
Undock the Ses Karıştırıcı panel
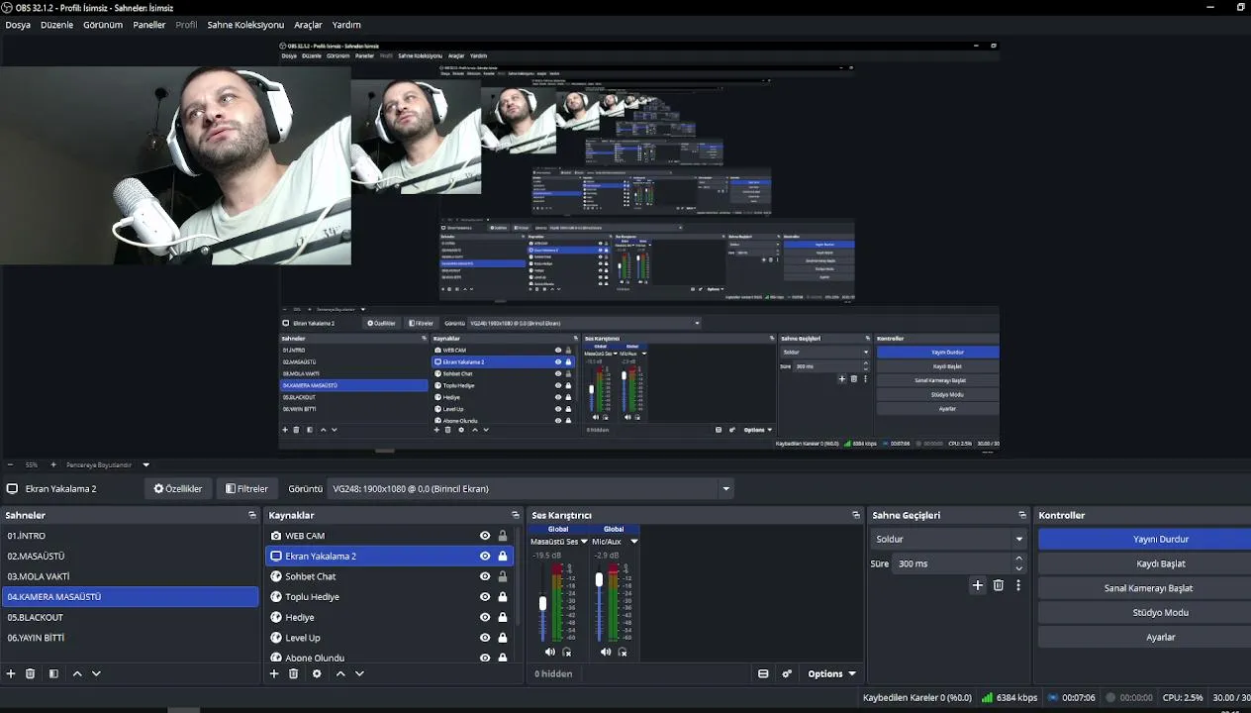pos(856,515)
